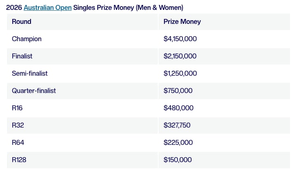
Task: Click the $1,250,000 prize amount
Action: (x=180, y=73)
